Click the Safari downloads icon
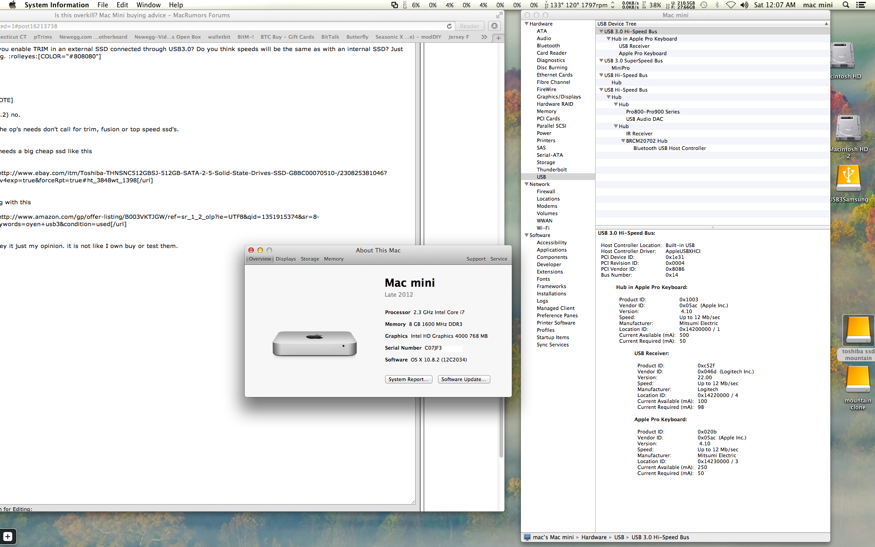The image size is (875, 547). [494, 26]
